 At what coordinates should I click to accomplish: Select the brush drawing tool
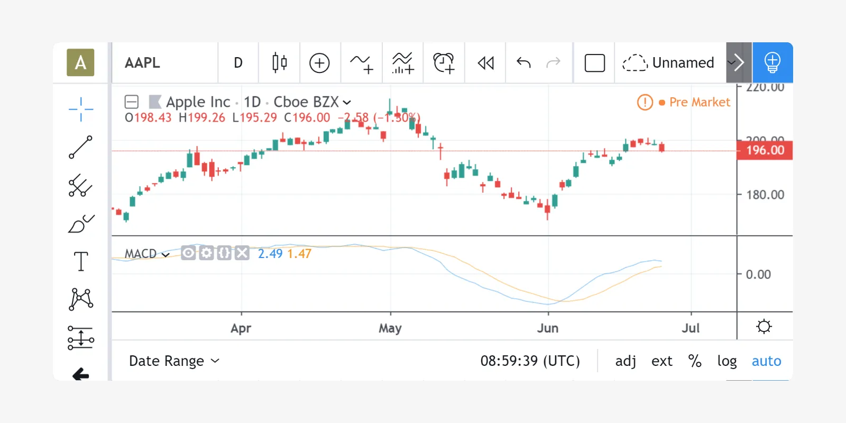[80, 224]
